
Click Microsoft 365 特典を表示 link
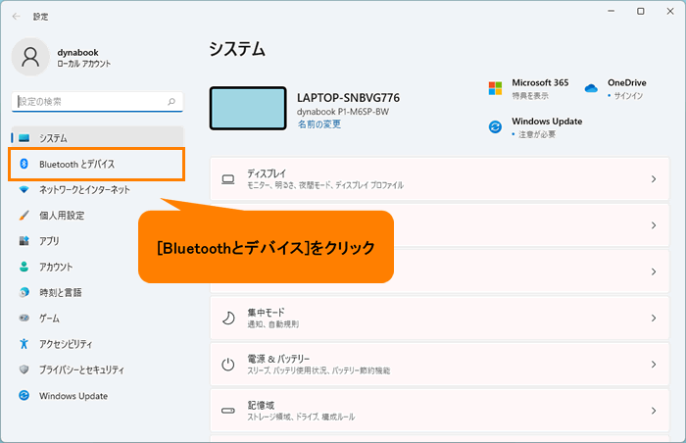click(x=530, y=95)
